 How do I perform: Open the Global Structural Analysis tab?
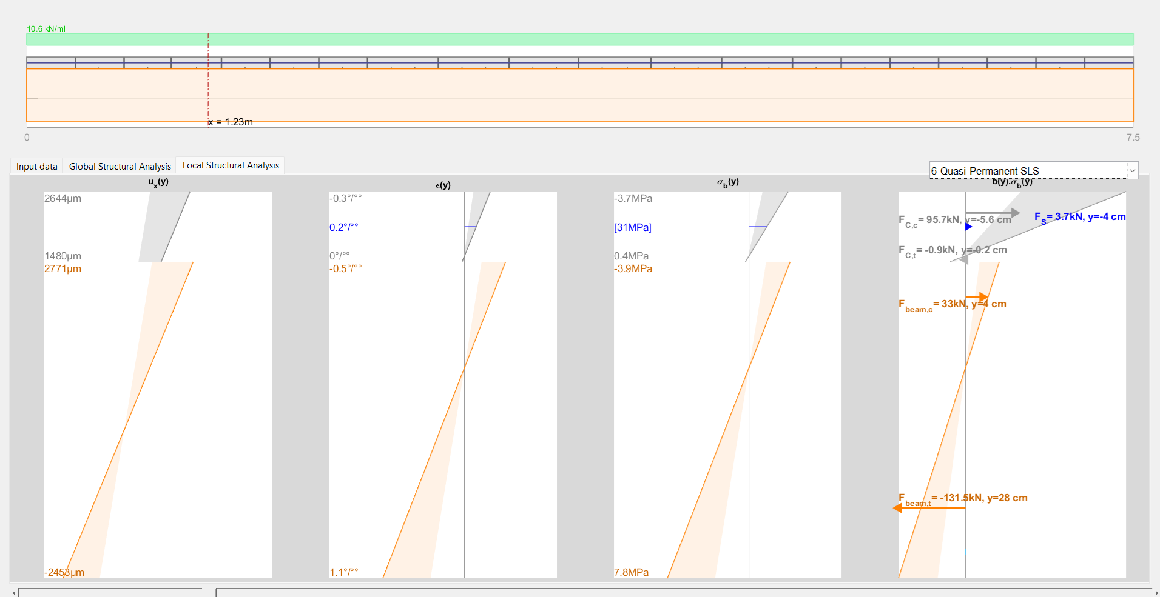click(x=120, y=167)
